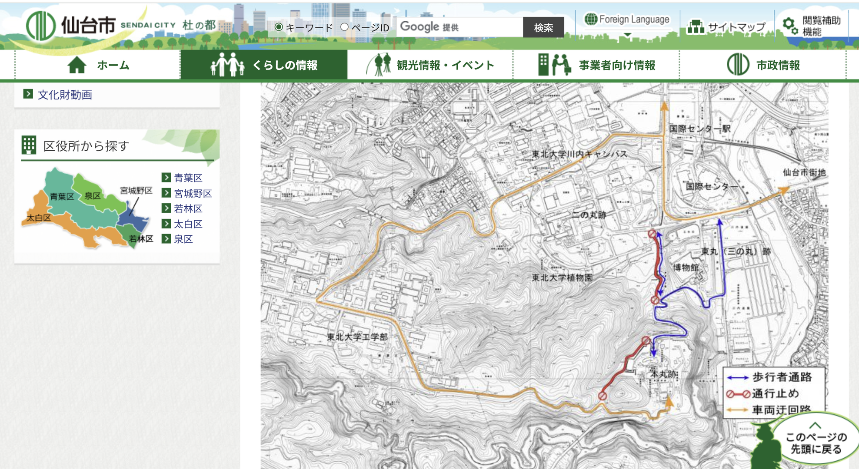Focus the Google search input field
859x469 pixels.
(459, 27)
